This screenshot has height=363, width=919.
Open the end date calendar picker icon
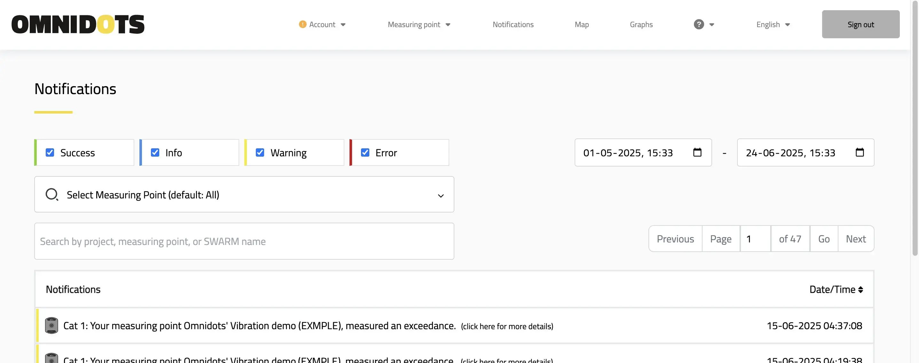[x=860, y=152]
